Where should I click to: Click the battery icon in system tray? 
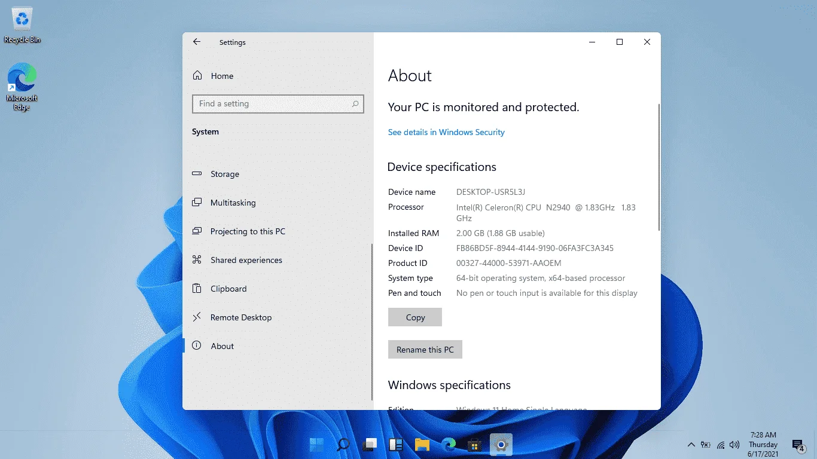(706, 445)
